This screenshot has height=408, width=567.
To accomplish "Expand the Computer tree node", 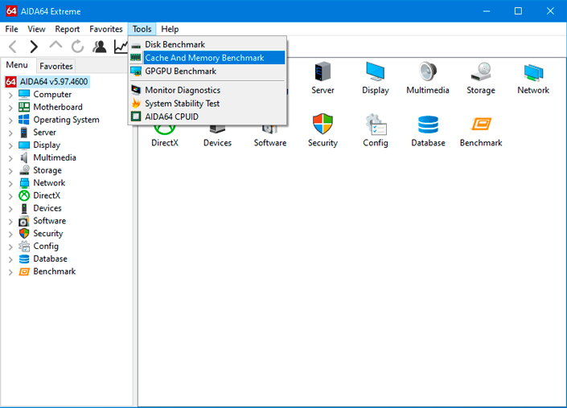I will tap(10, 95).
